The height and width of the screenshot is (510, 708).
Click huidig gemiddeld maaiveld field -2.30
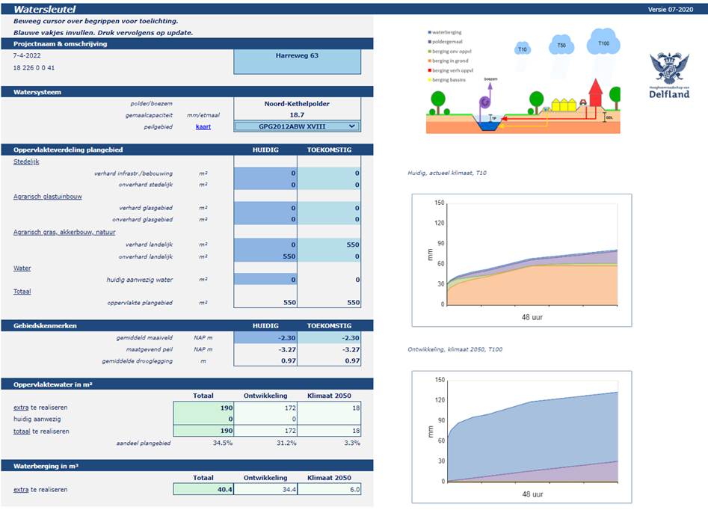point(265,338)
